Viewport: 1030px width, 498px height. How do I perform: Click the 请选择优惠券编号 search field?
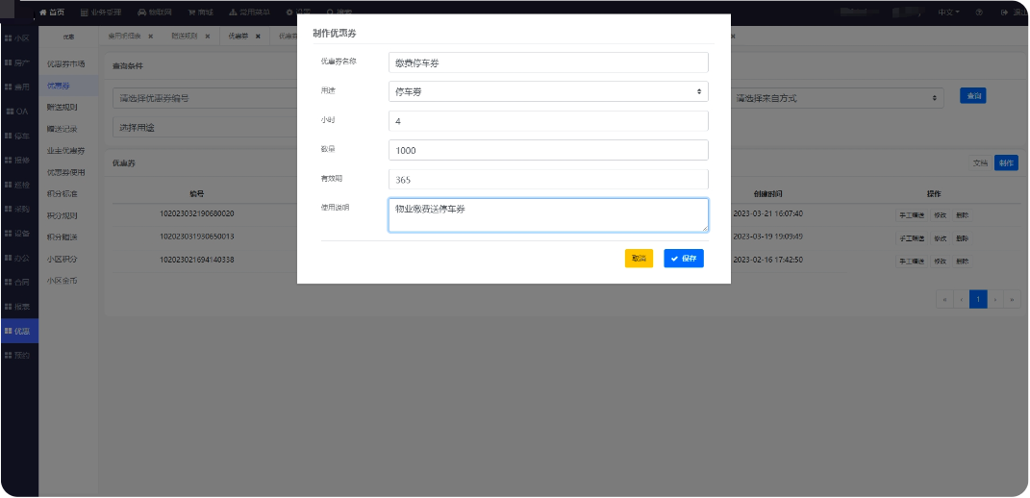[205, 99]
